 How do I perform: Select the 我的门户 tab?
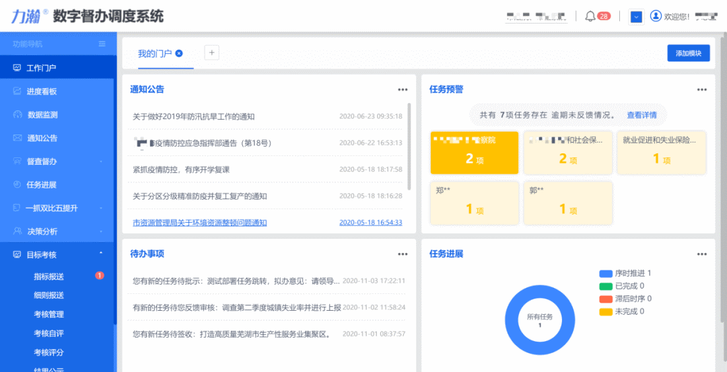coord(155,53)
